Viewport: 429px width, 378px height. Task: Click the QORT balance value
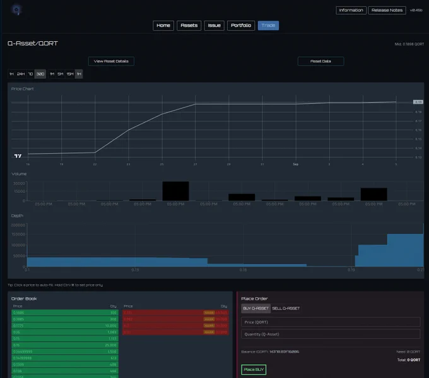coord(285,351)
